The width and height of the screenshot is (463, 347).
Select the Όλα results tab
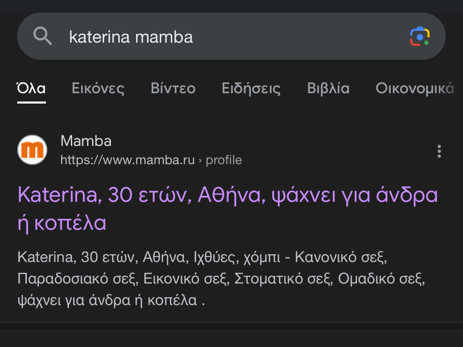coord(31,88)
